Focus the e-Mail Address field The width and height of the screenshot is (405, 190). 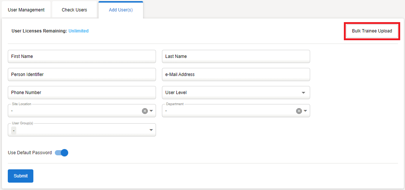coord(236,75)
